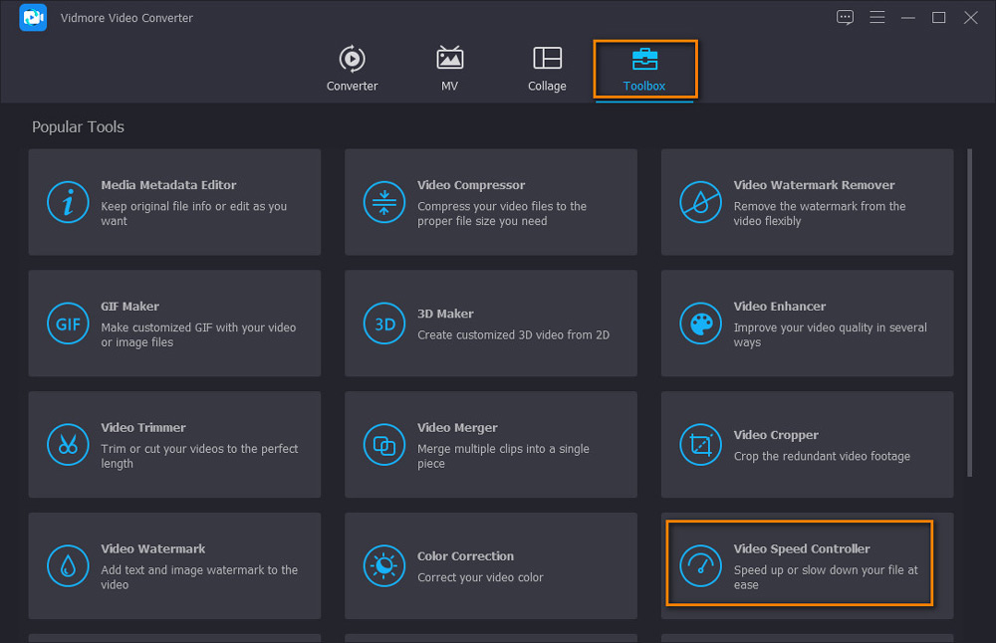Click 'Make customized GIF' description text

198,334
